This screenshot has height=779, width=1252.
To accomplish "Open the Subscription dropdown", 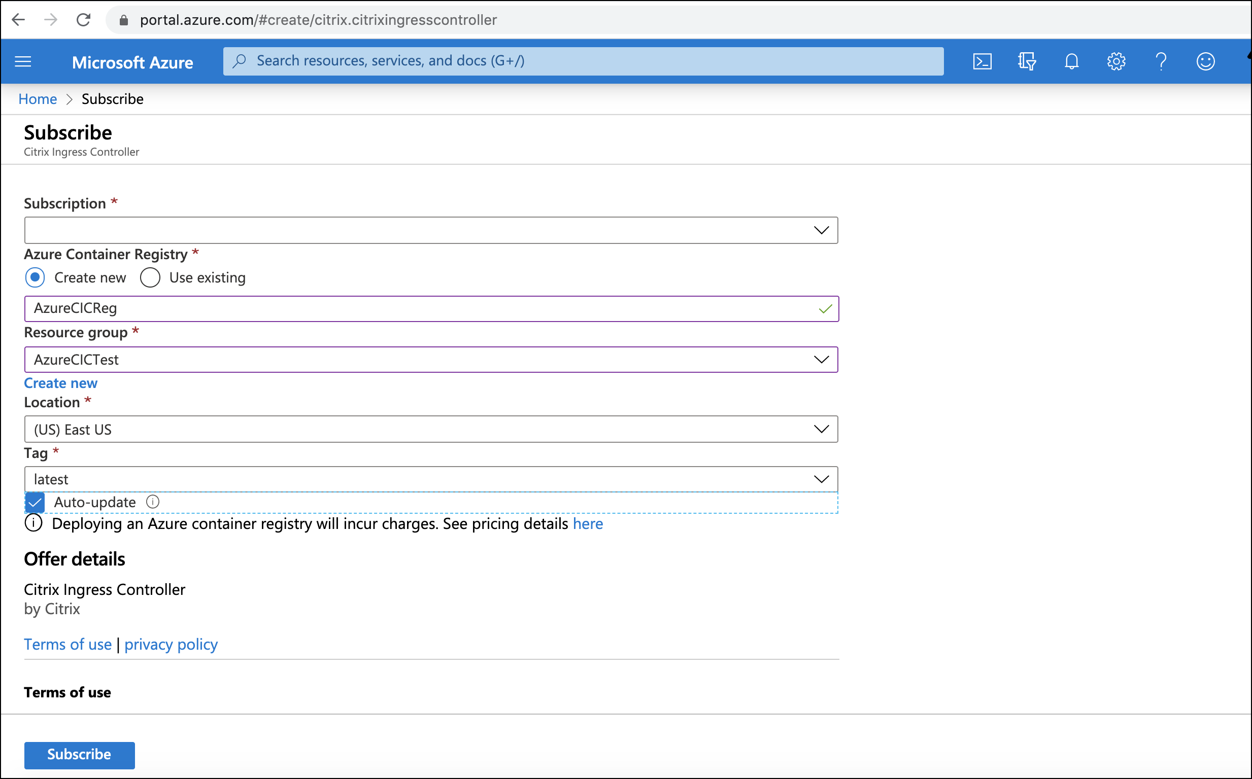I will click(x=431, y=230).
